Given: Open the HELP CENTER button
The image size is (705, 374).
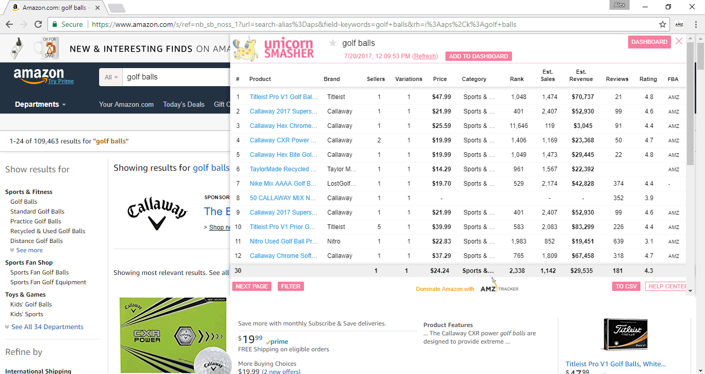Looking at the screenshot, I should 666,286.
